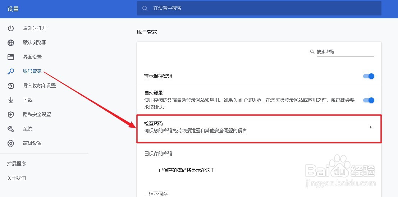Open the 系统 settings section
Image resolution: width=398 pixels, height=197 pixels.
pos(28,129)
